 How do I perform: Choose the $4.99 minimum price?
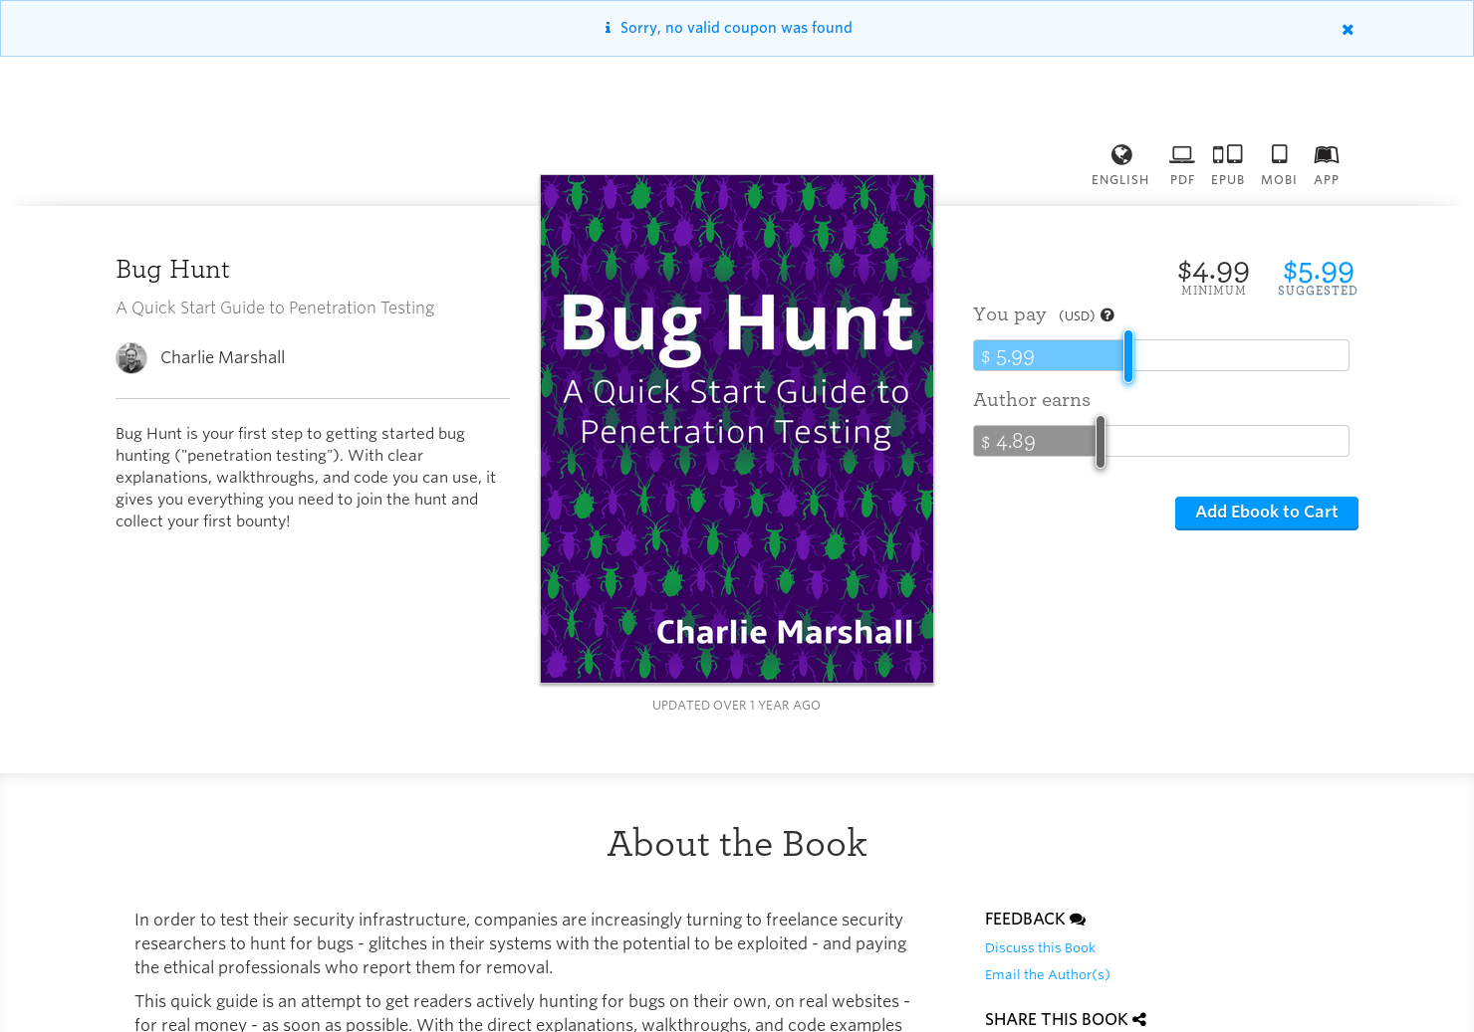(1213, 277)
